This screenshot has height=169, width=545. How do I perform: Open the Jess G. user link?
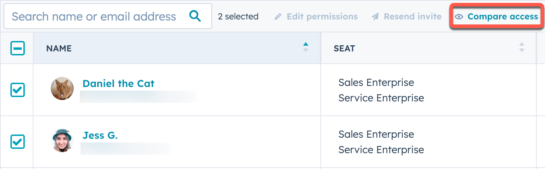tap(100, 136)
